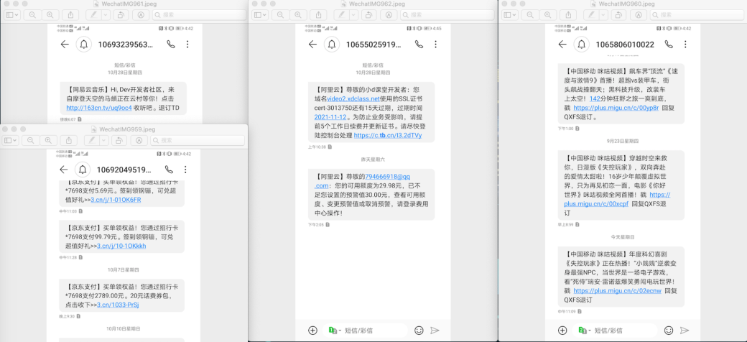Open link 3.cn/1033-PrSj in JD message
Image resolution: width=747 pixels, height=342 pixels.
118,305
